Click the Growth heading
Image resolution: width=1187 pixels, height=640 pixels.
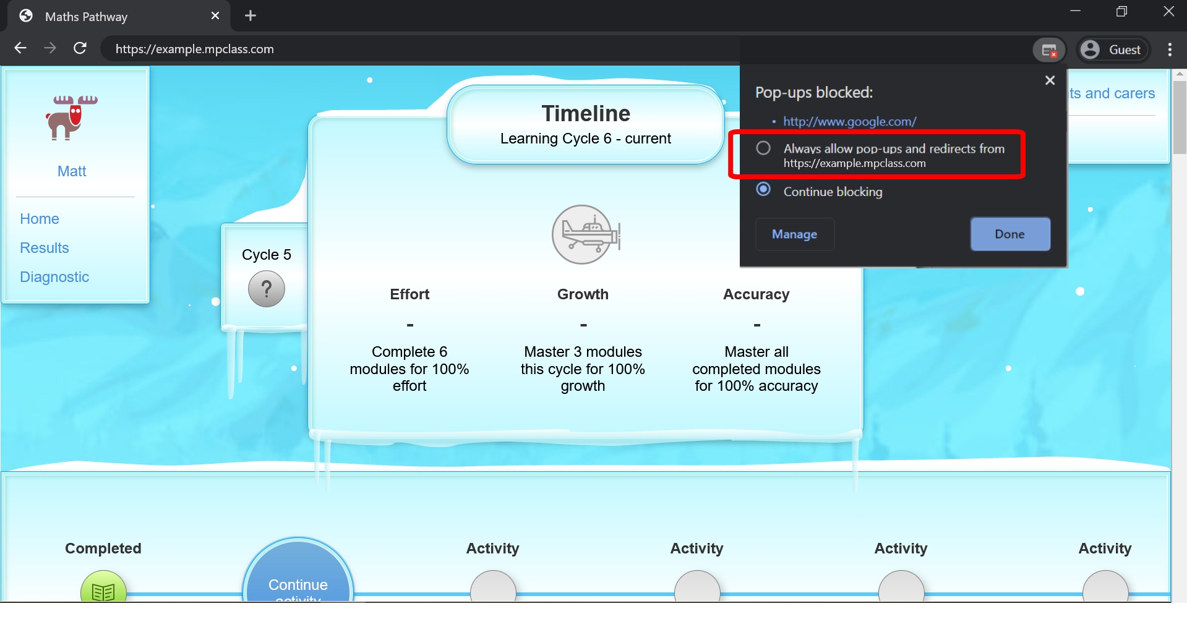click(x=583, y=294)
